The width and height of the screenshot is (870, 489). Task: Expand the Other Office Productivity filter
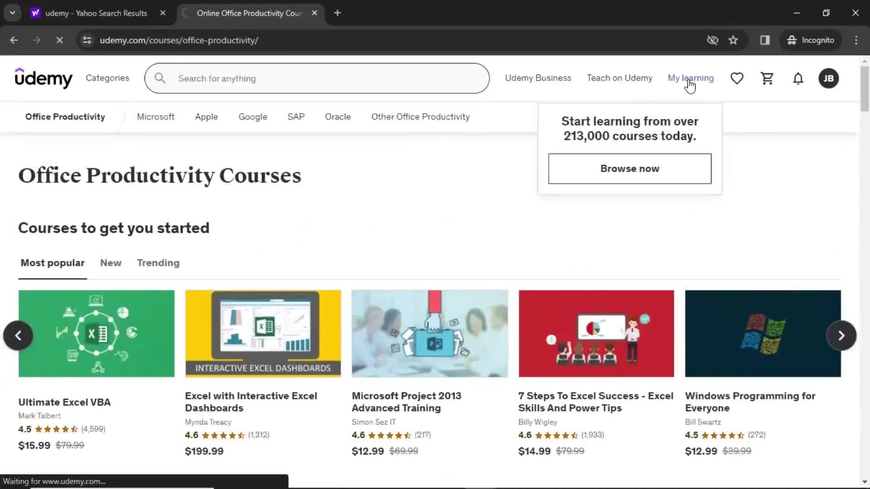click(x=420, y=116)
